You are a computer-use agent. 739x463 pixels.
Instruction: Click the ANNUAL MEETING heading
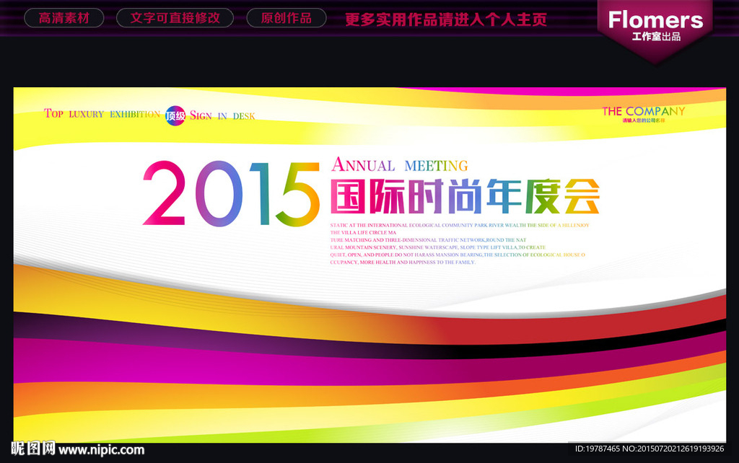[x=400, y=165]
